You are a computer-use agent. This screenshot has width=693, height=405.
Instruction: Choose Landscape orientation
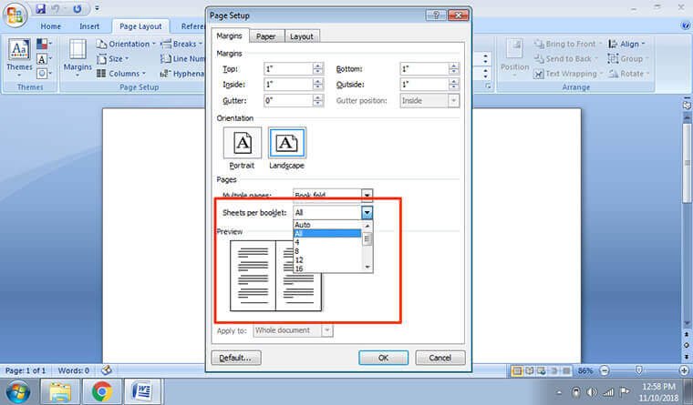tap(287, 143)
